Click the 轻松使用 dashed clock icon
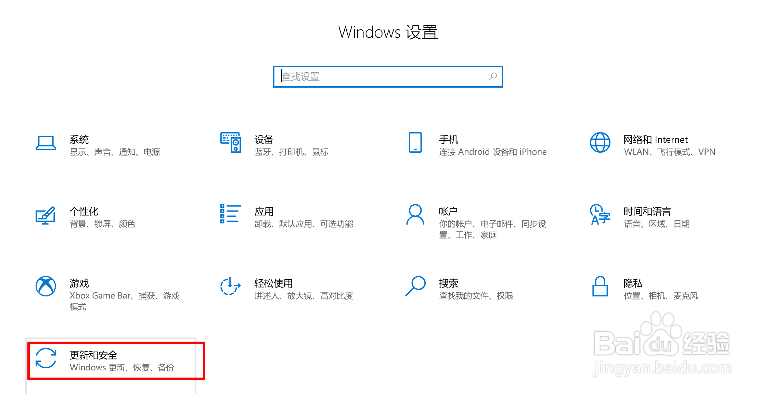This screenshot has width=773, height=394. coord(230,286)
